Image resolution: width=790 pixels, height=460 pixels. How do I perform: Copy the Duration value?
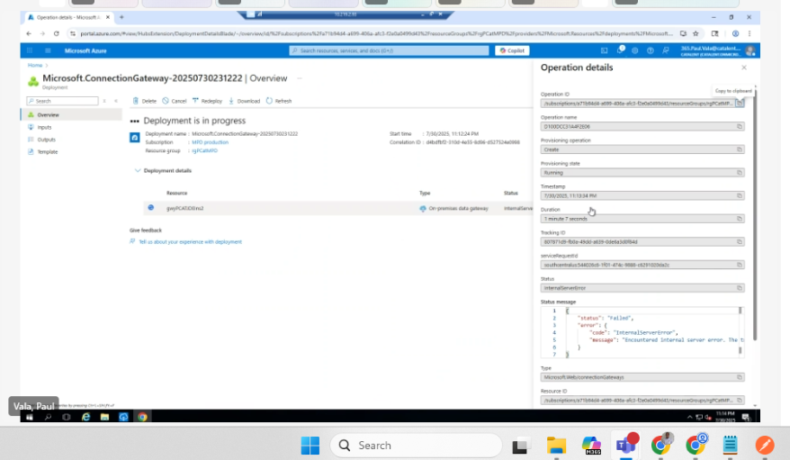click(739, 219)
